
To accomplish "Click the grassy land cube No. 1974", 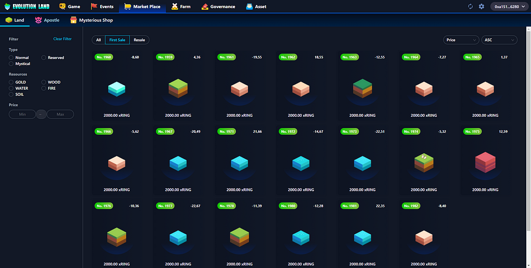I will [424, 163].
